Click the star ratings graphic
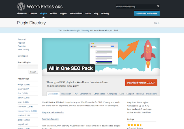The height and width of the screenshot is (129, 184). click(x=135, y=125)
